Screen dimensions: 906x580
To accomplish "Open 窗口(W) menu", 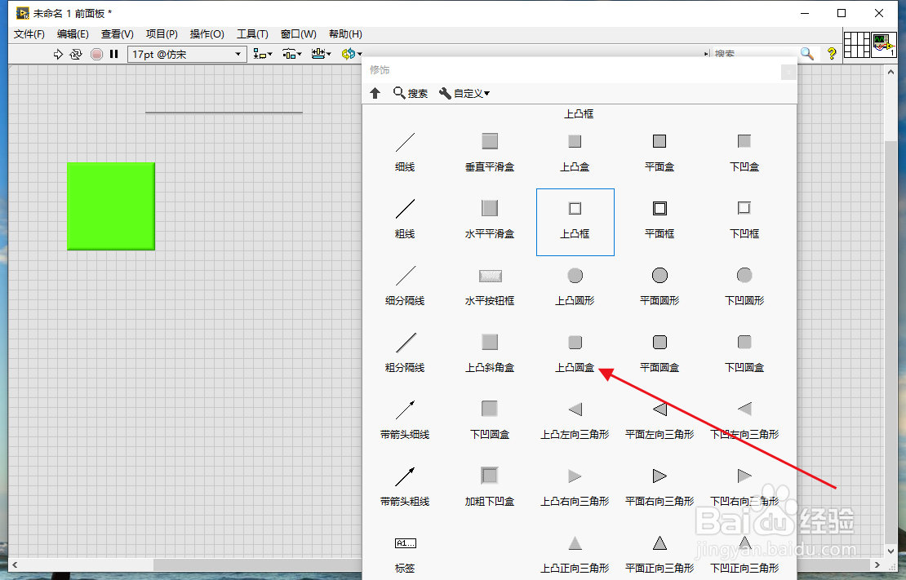I will point(299,34).
